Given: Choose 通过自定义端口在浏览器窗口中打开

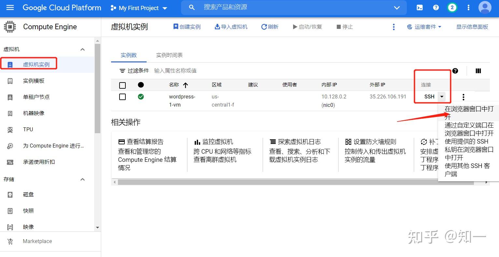Looking at the screenshot, I should 469,129.
